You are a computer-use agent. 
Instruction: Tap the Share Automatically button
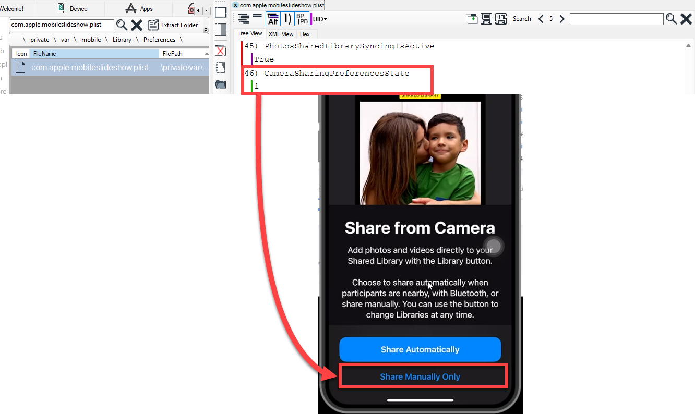(420, 349)
